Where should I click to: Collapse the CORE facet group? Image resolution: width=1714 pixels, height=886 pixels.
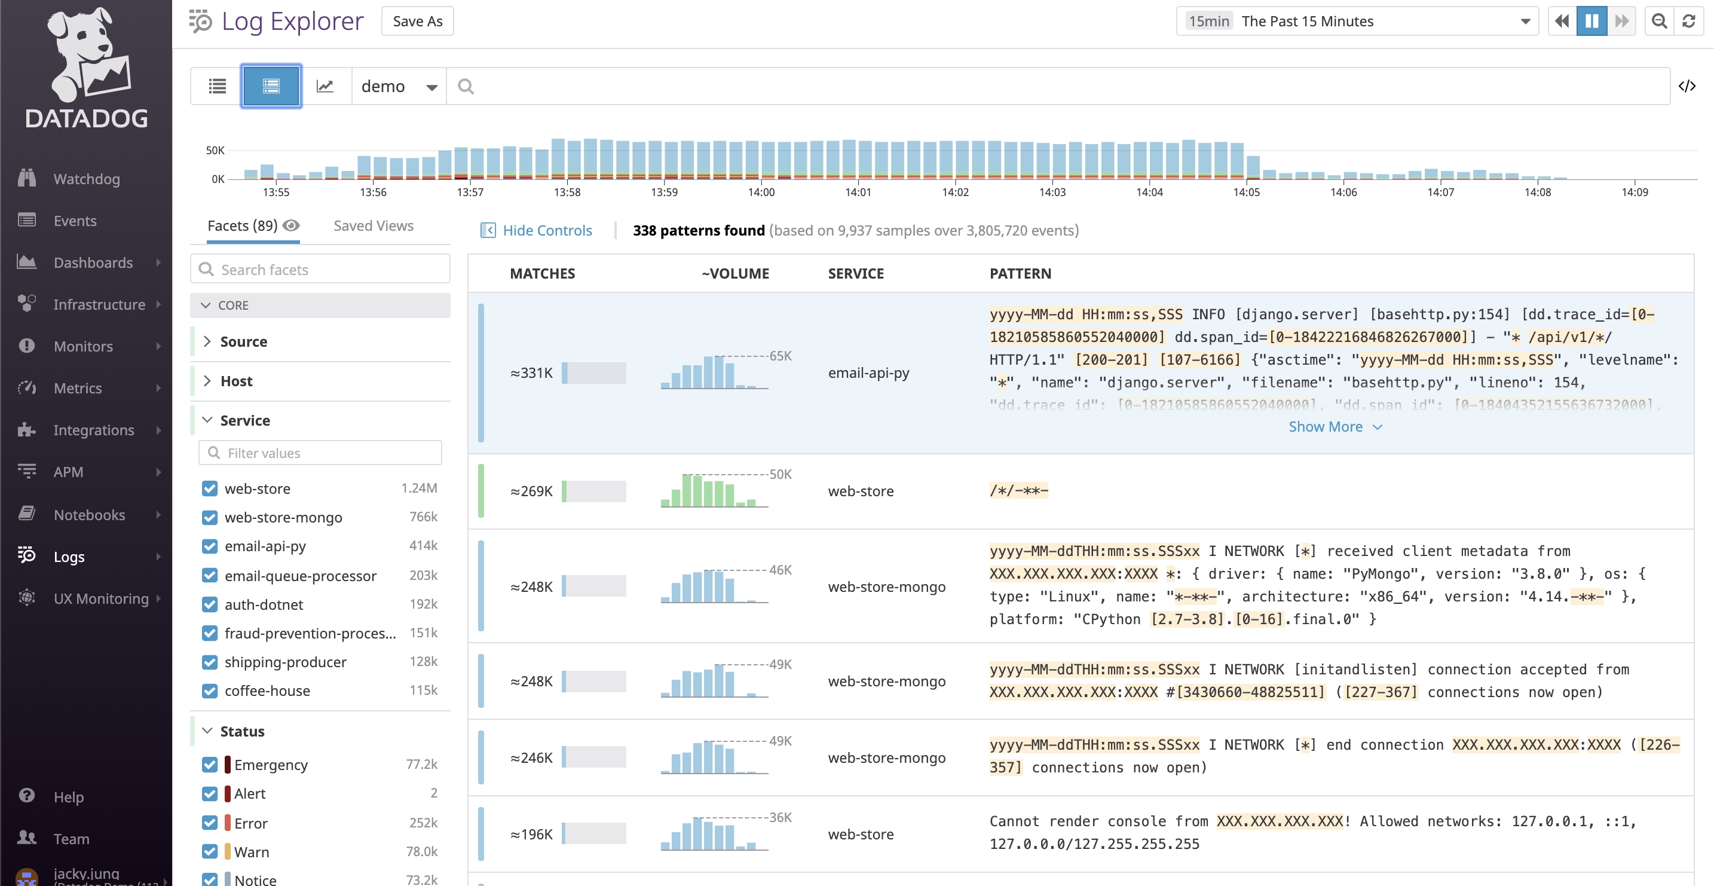click(x=320, y=305)
